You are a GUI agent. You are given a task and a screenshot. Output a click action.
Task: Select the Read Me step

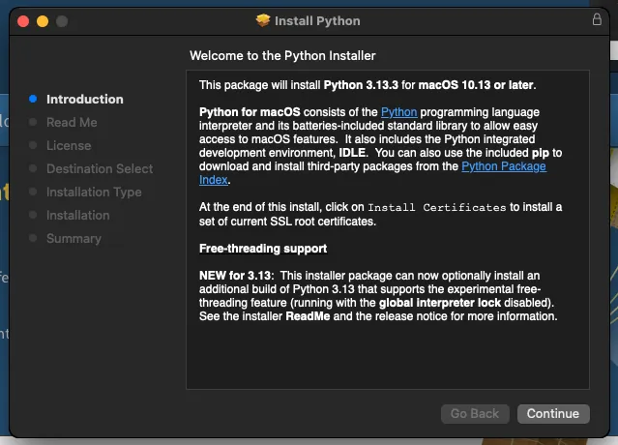pos(72,123)
